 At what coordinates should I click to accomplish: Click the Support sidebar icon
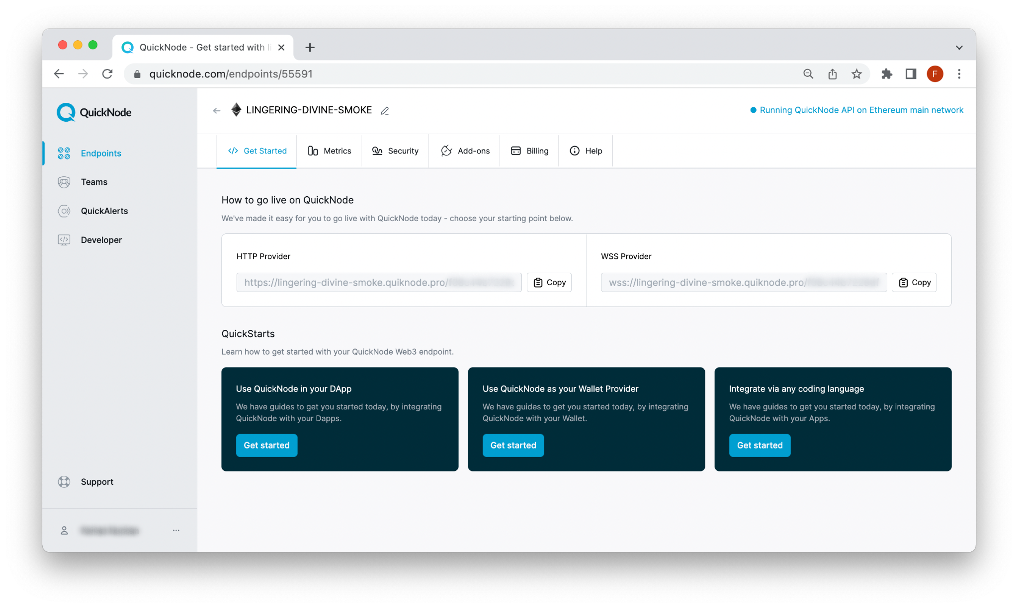(65, 481)
